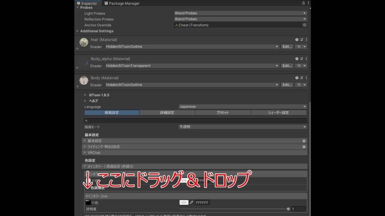Click the black color swatch under メインカラー2nd
This screenshot has height=216, width=385.
click(x=88, y=202)
